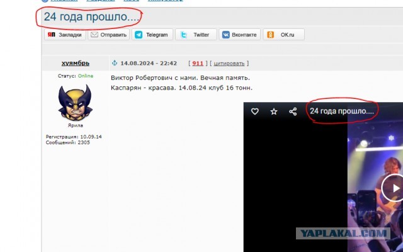Share via Twitter button
403x252 pixels.
tap(196, 35)
